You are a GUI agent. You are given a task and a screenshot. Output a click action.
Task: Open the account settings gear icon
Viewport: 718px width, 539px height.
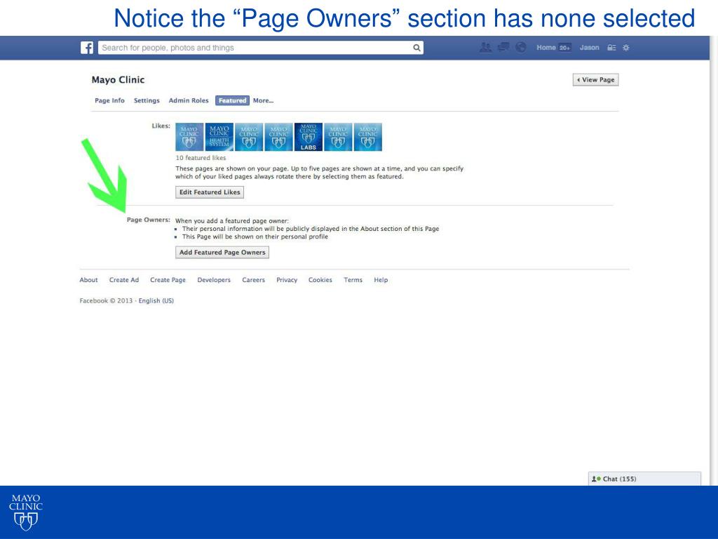click(626, 48)
